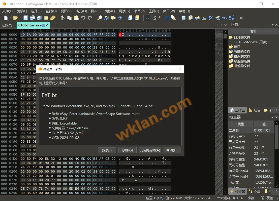Undo the last action with the undo arrow
279x201 pixels.
point(83,18)
